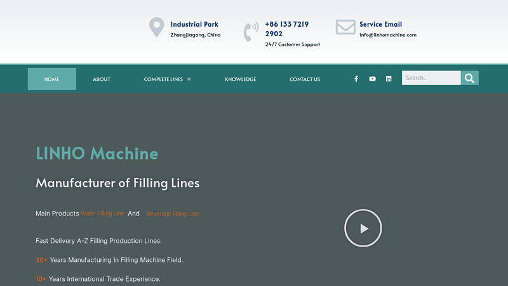Click the 24/7 Customer Support text
This screenshot has width=508, height=286.
[293, 44]
